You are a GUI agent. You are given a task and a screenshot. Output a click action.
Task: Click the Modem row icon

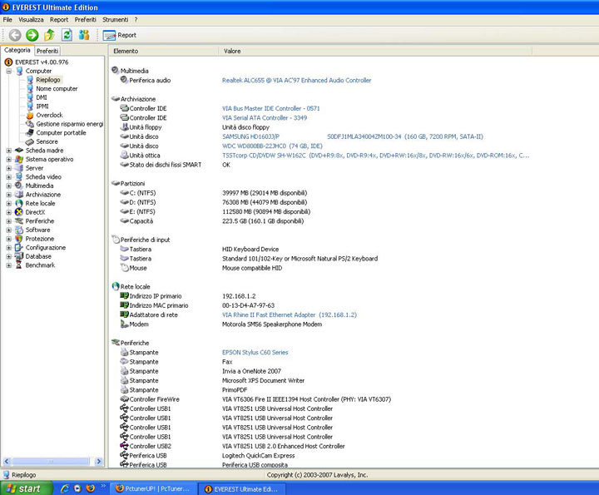tap(124, 324)
